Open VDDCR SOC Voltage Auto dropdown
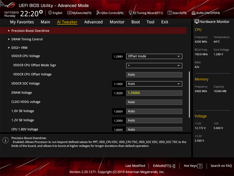234x176 pixels. pyautogui.click(x=154, y=84)
